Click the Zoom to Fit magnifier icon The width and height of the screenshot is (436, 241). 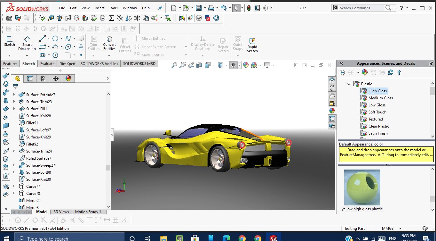click(174, 65)
